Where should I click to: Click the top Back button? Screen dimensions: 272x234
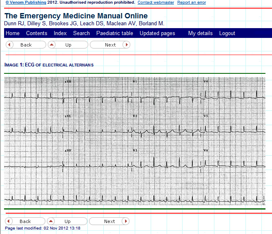click(26, 45)
